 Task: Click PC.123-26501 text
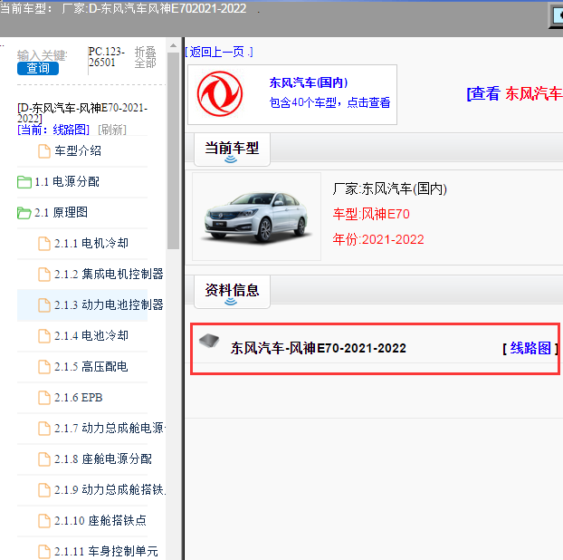106,57
